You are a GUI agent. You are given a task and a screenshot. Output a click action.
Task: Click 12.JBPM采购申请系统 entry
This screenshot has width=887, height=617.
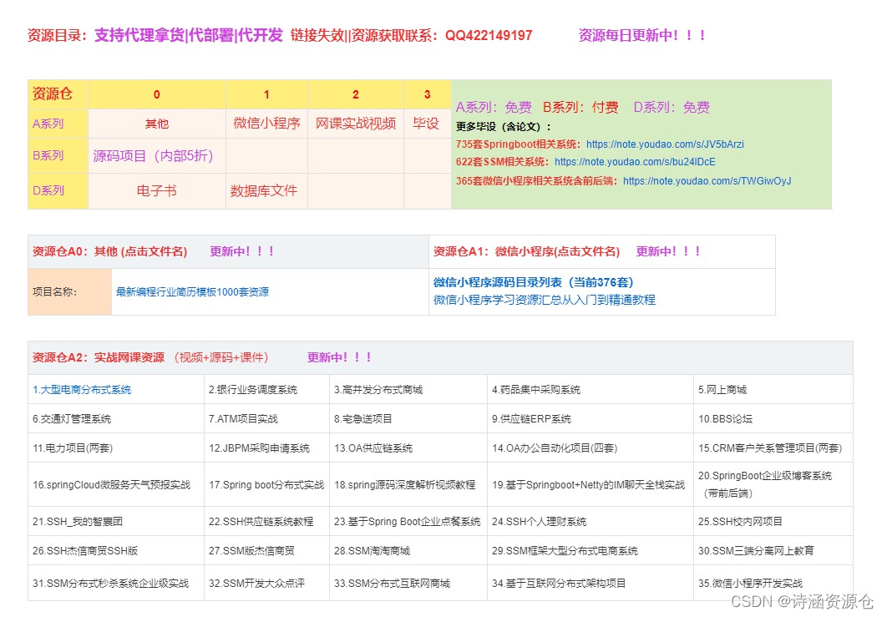pyautogui.click(x=259, y=448)
